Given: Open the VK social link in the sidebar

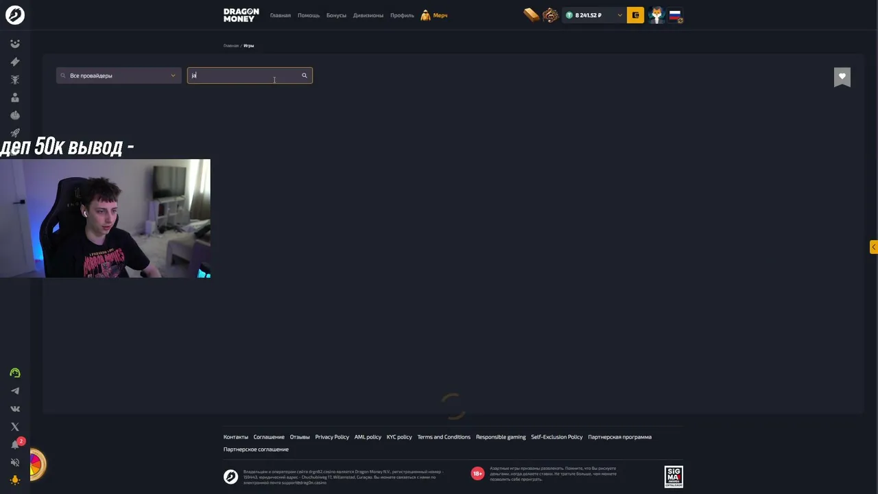Looking at the screenshot, I should (15, 409).
